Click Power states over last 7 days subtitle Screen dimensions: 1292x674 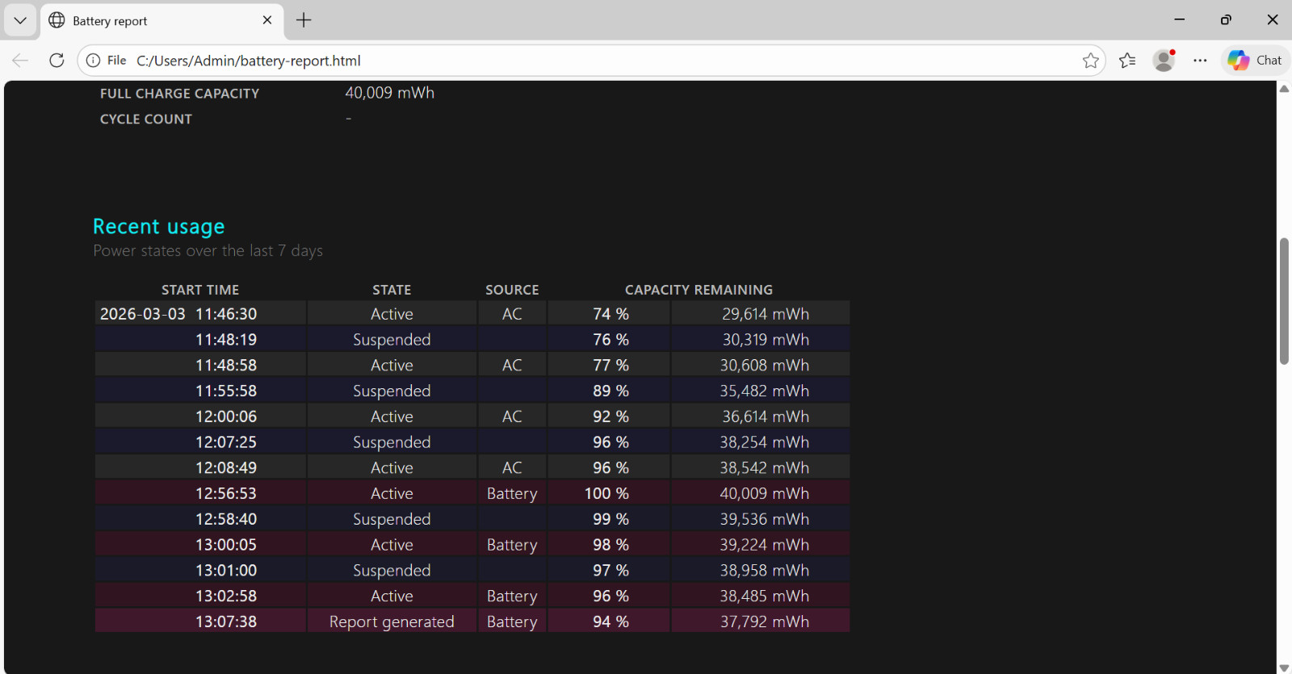(208, 251)
